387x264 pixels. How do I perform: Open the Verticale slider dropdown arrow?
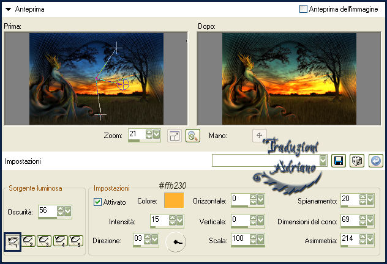[x=261, y=220]
